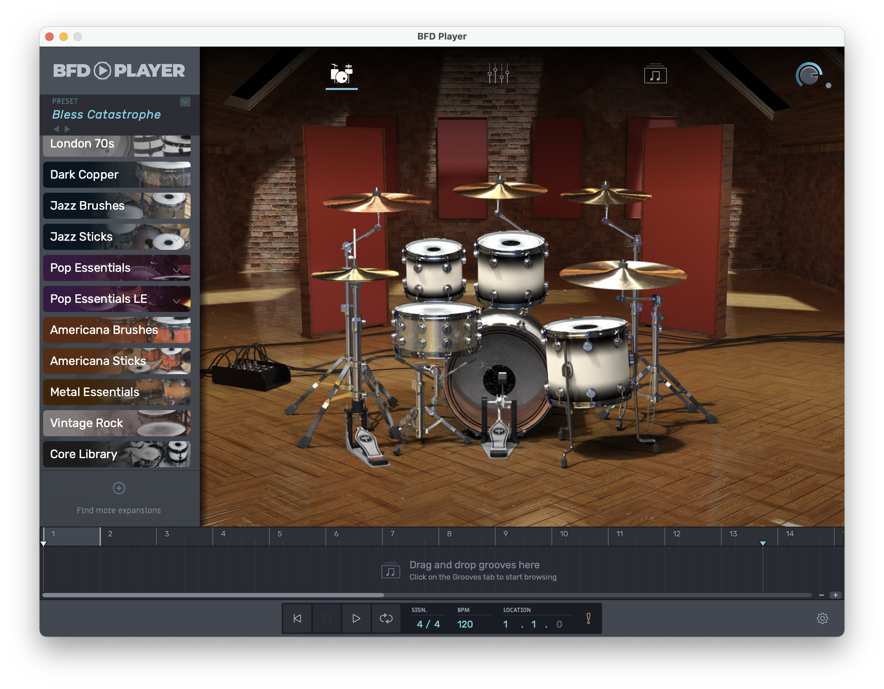The height and width of the screenshot is (689, 884).
Task: Open the settings gear icon
Action: (822, 618)
